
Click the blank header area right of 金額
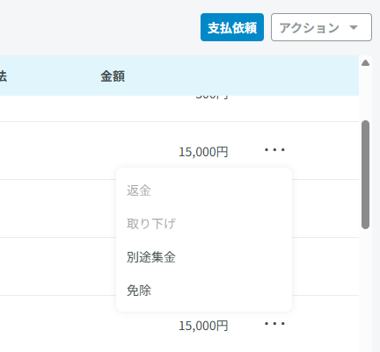pos(240,76)
